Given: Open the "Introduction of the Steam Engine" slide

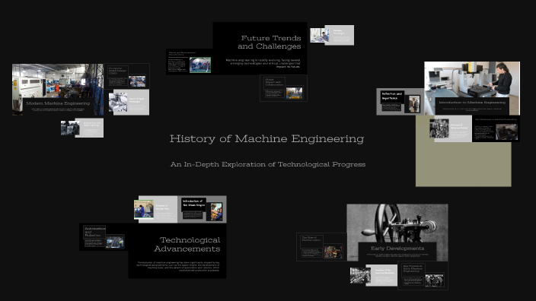Looking at the screenshot, I should point(202,209).
